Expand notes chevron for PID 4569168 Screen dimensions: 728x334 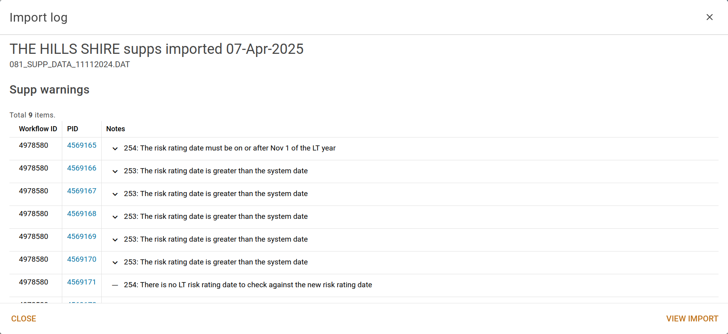click(x=115, y=217)
